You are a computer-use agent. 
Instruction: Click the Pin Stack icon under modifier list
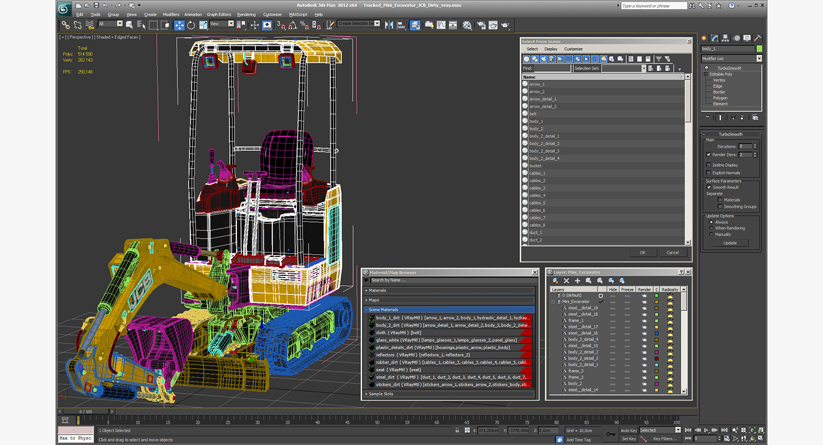(x=707, y=117)
